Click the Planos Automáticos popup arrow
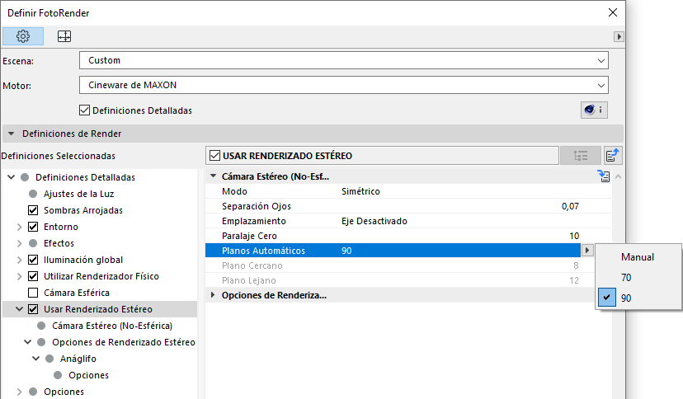Screen dimensions: 683x399 pyautogui.click(x=587, y=250)
